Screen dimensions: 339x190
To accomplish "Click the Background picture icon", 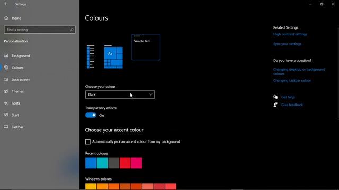I will coord(6,55).
